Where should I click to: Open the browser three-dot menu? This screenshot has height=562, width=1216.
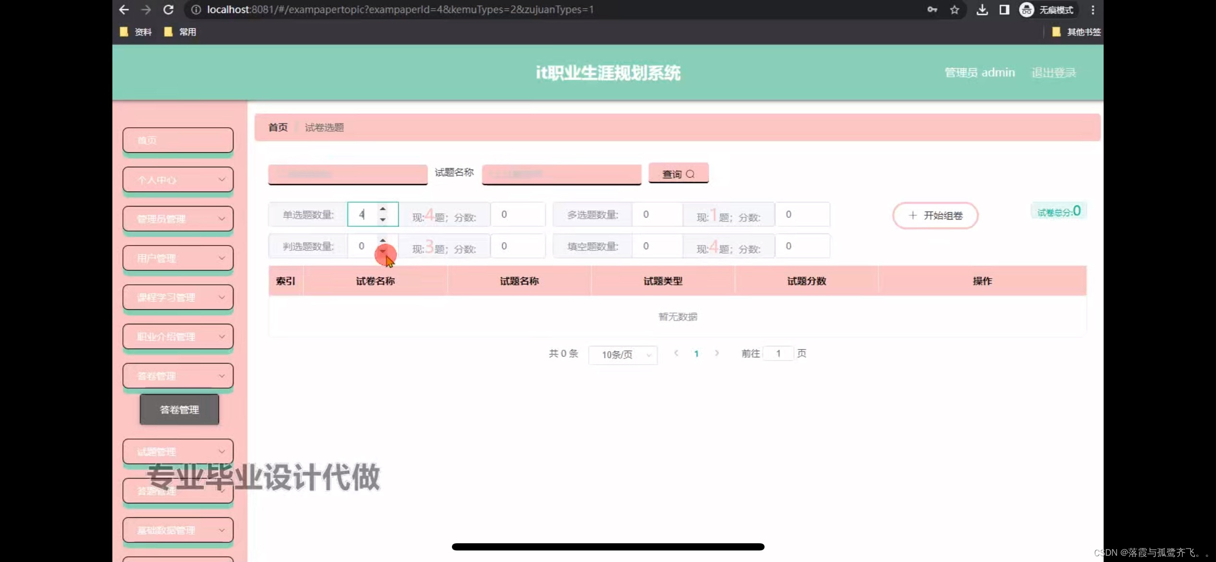point(1093,10)
